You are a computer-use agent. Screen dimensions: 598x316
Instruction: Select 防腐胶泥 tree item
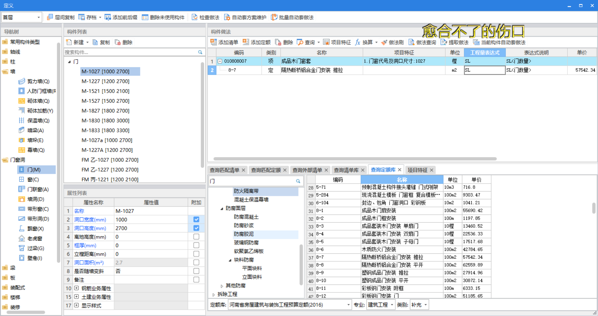click(244, 234)
